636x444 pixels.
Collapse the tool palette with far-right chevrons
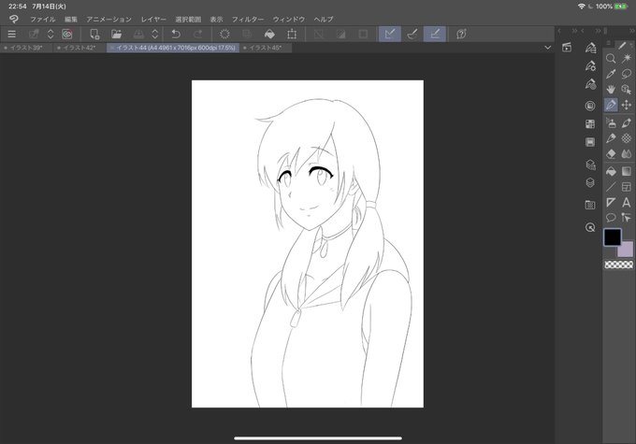(x=632, y=31)
